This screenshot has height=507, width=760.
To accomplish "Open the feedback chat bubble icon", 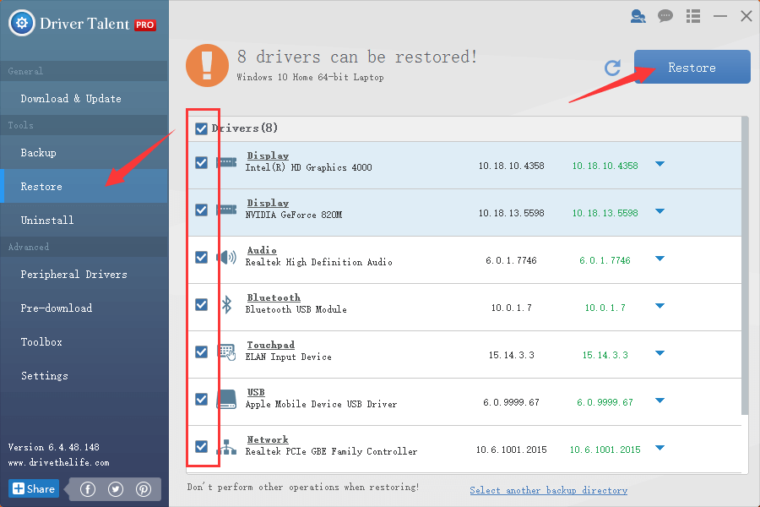I will click(665, 16).
